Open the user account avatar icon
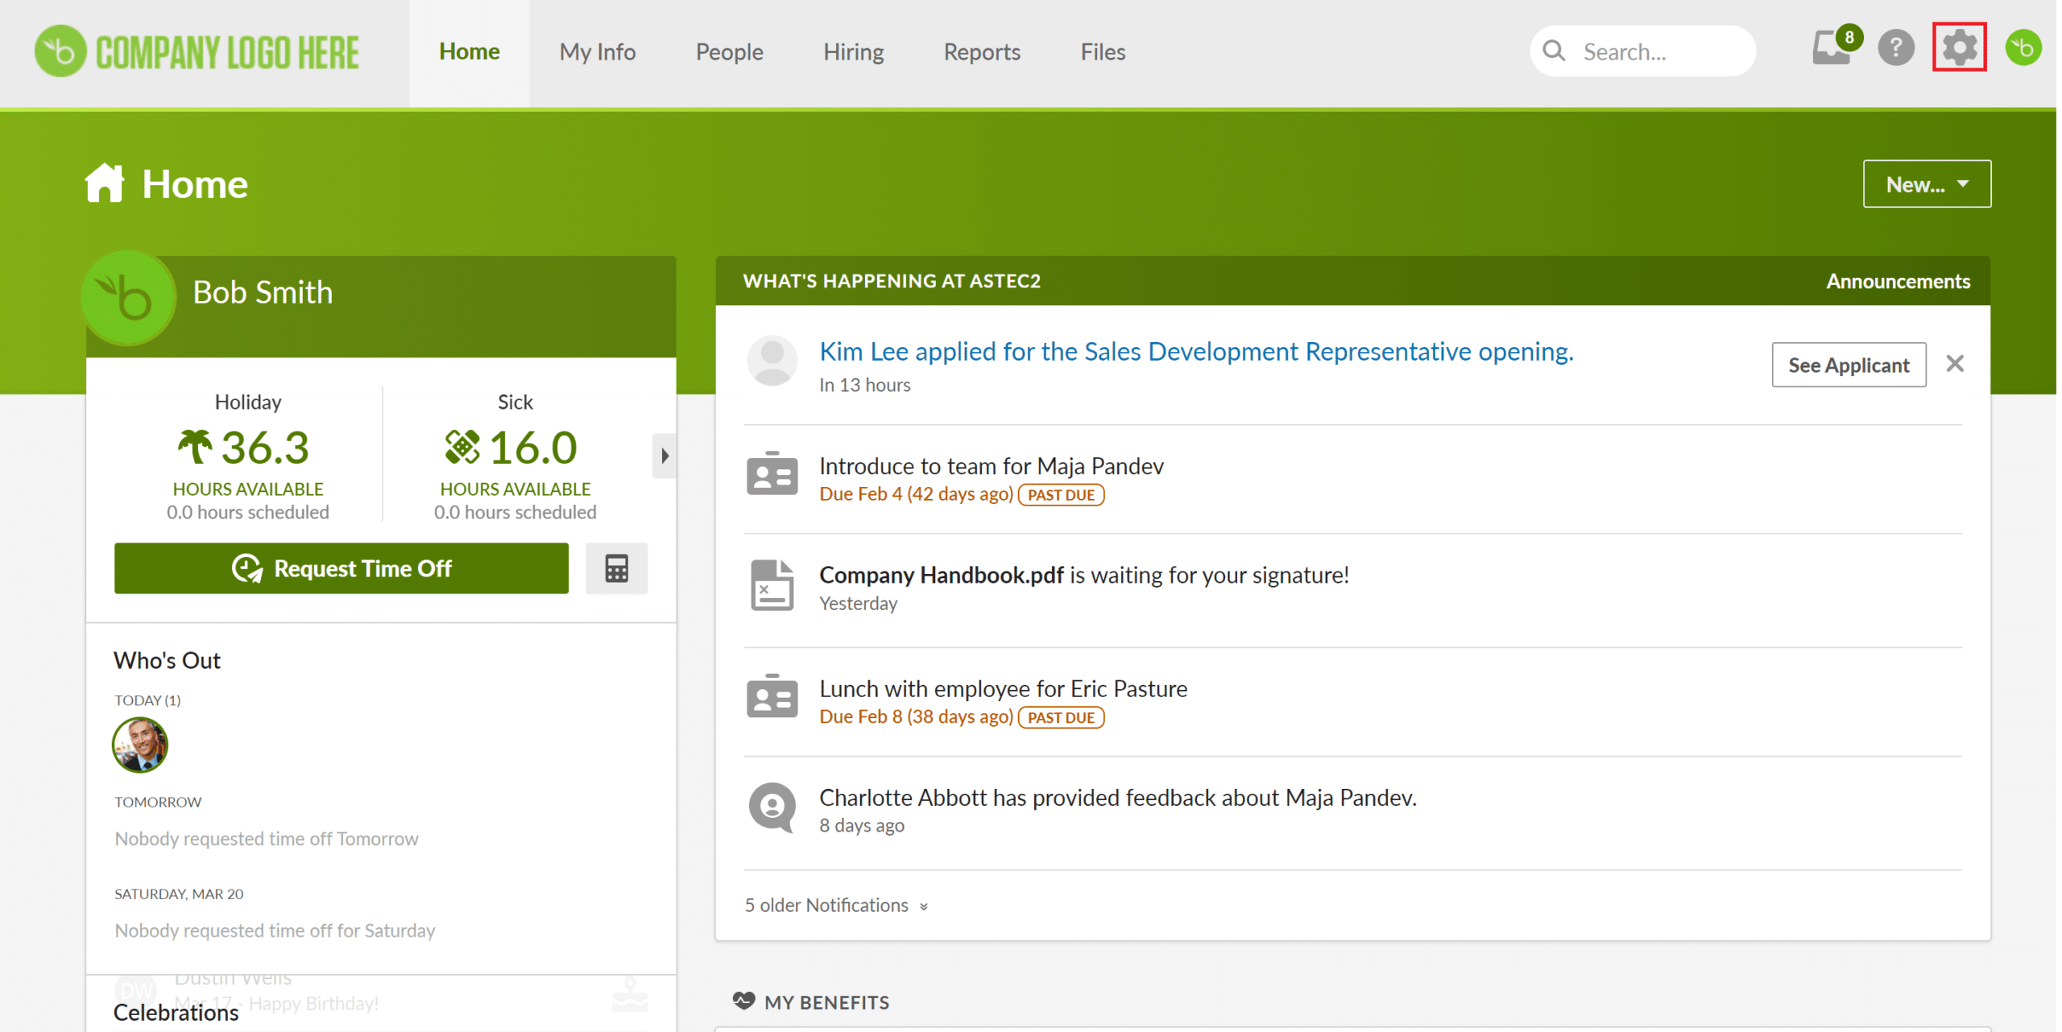 point(2023,48)
